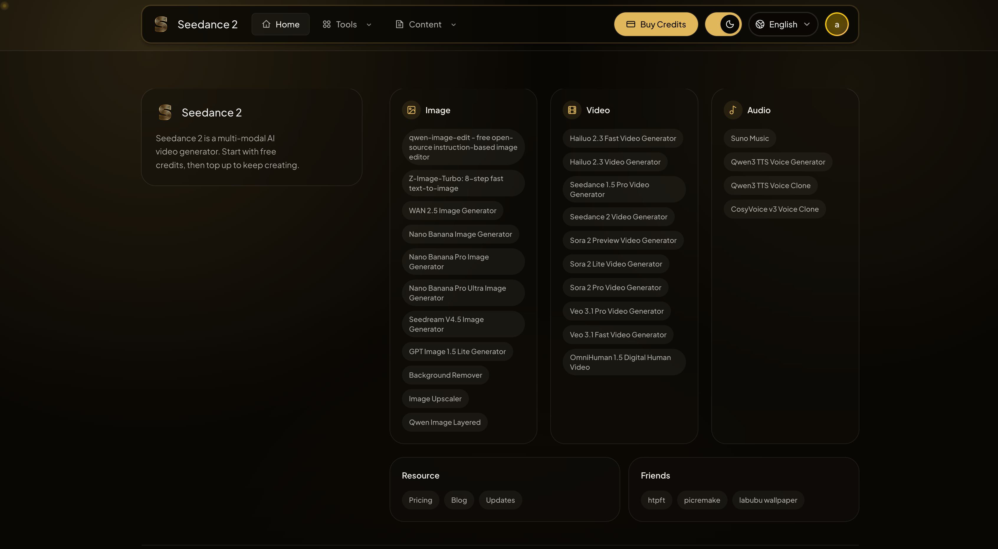
Task: Open the Seedance 2 Video Generator
Action: (618, 216)
